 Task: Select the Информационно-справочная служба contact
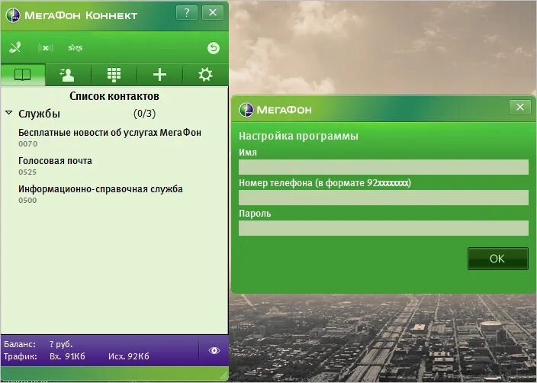click(101, 189)
